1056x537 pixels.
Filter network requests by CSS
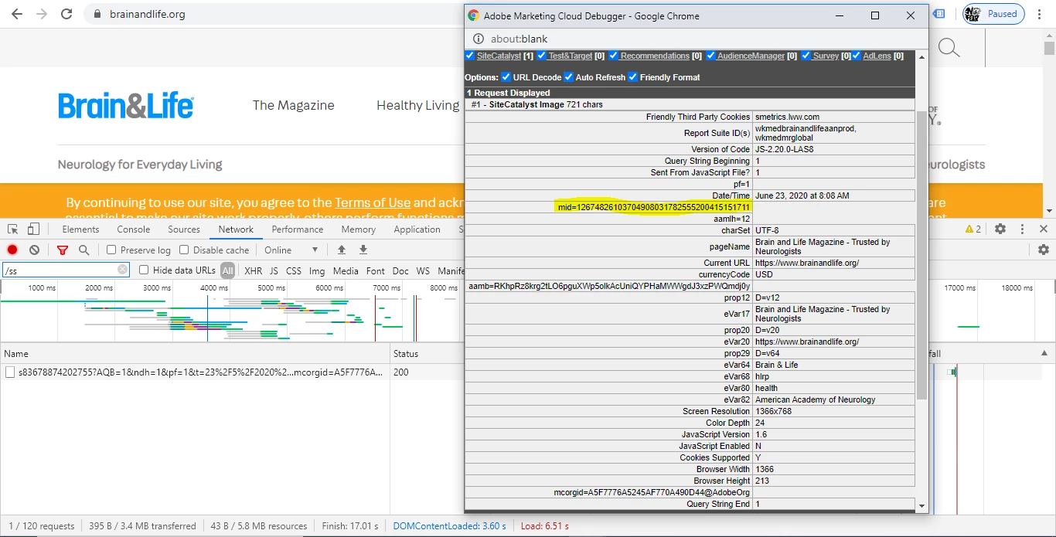(294, 270)
